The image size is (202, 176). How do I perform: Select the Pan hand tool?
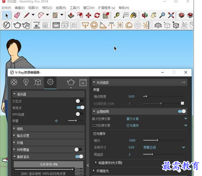pyautogui.click(x=154, y=15)
